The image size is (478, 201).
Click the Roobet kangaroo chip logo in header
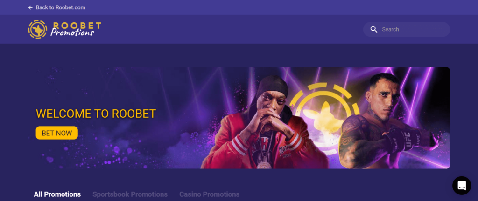[37, 29]
